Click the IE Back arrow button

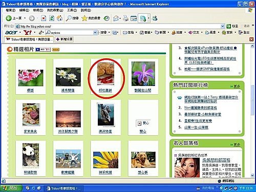[x=9, y=18]
